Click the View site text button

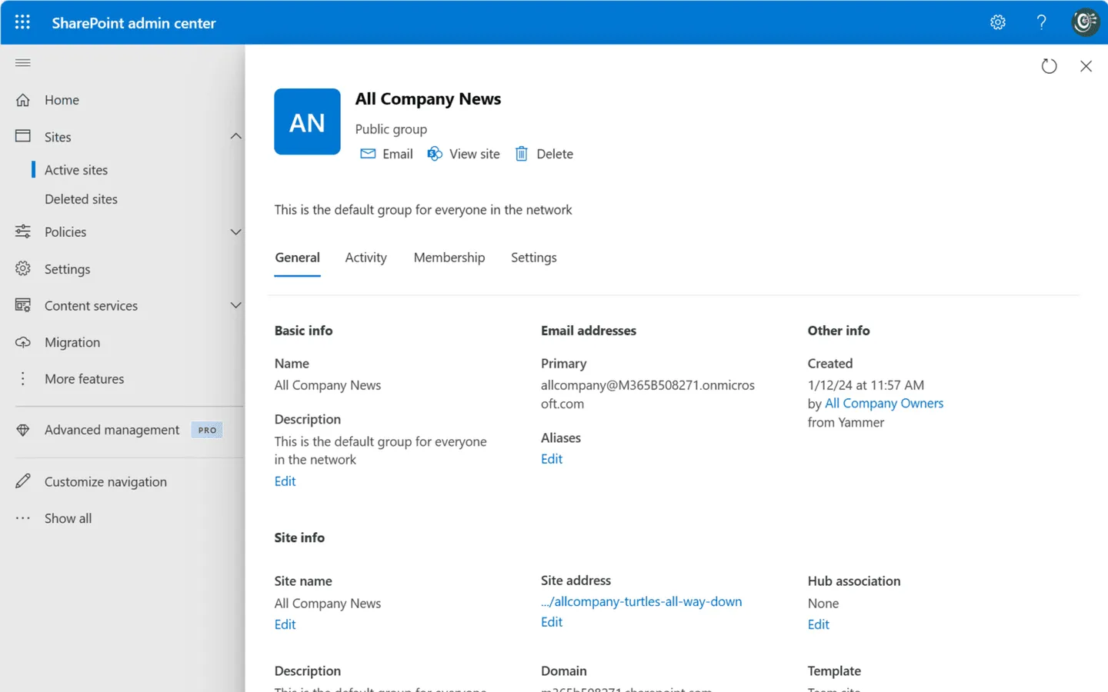[475, 154]
